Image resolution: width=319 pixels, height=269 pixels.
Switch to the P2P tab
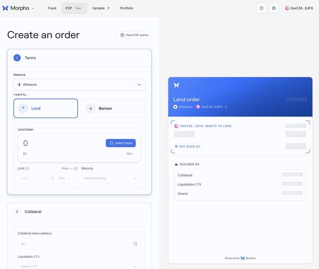point(74,8)
